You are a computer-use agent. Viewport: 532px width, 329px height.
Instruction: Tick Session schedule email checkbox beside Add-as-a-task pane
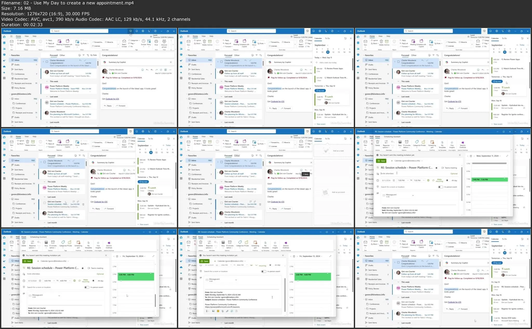point(221,203)
